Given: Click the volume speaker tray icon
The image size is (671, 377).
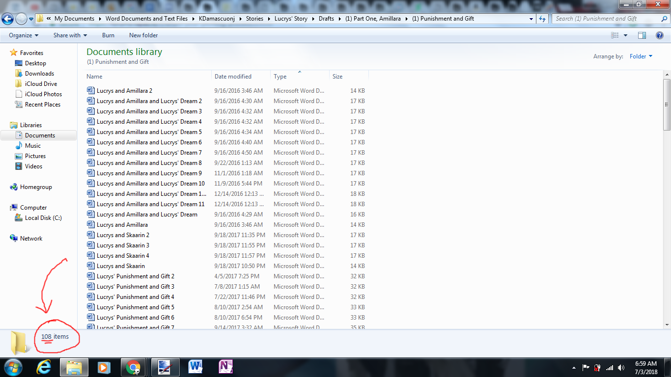Looking at the screenshot, I should pyautogui.click(x=621, y=368).
